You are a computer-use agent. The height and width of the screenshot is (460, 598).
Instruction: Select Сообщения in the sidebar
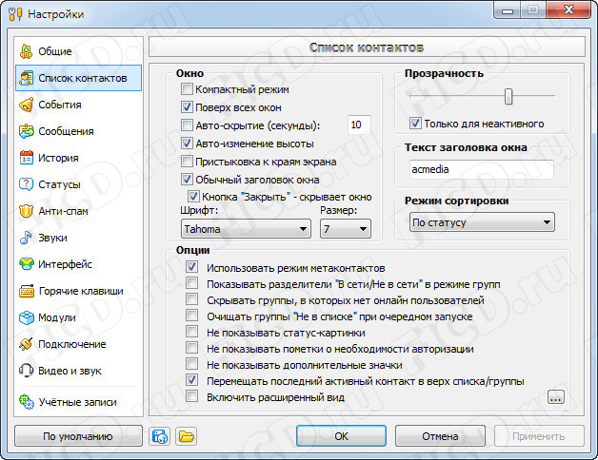point(79,131)
